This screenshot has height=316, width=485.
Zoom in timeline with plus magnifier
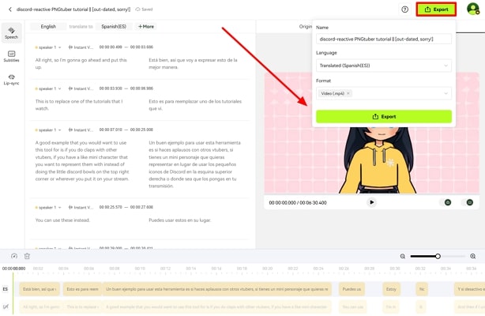[x=472, y=256]
